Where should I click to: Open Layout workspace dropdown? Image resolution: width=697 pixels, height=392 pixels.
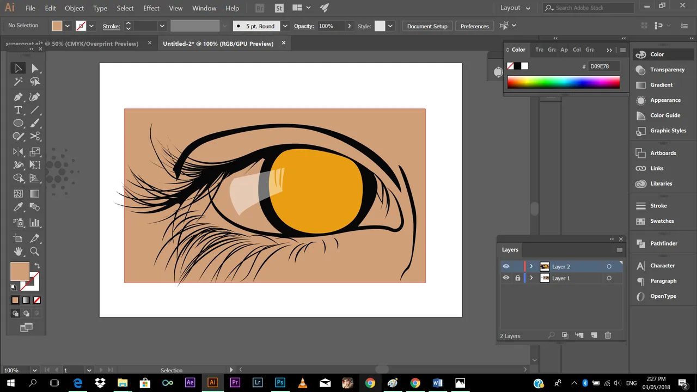coord(516,8)
